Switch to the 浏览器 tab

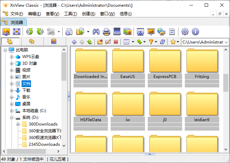pos(14,22)
